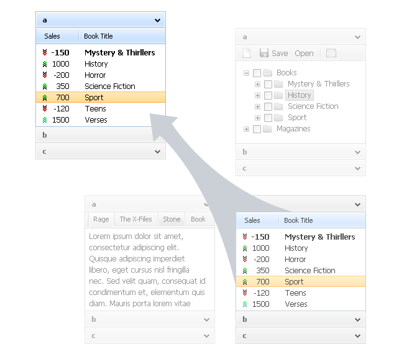
Task: Switch to the X-Files tab
Action: pyautogui.click(x=135, y=219)
